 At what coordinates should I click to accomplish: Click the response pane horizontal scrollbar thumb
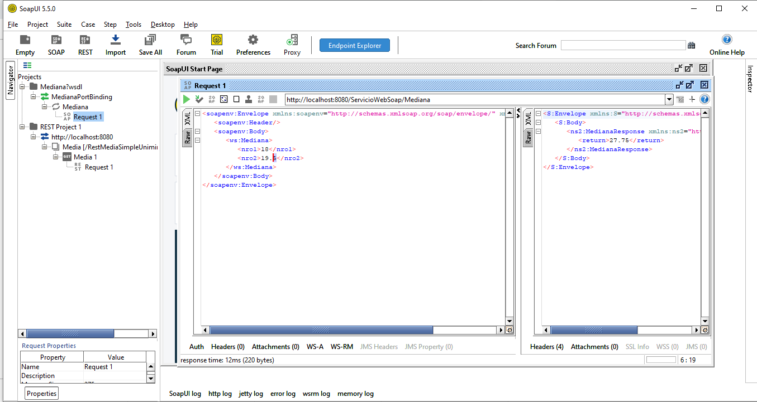point(594,330)
